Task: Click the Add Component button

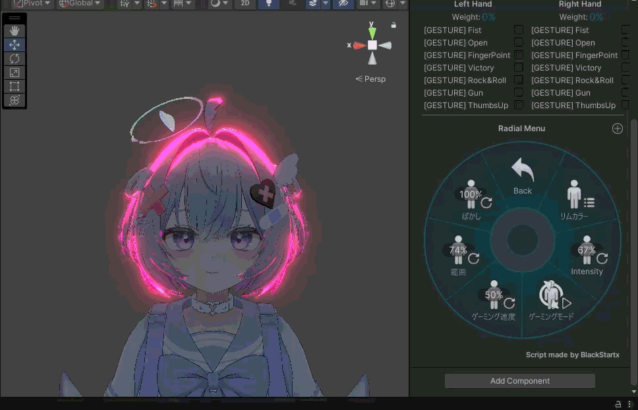Action: [x=519, y=381]
